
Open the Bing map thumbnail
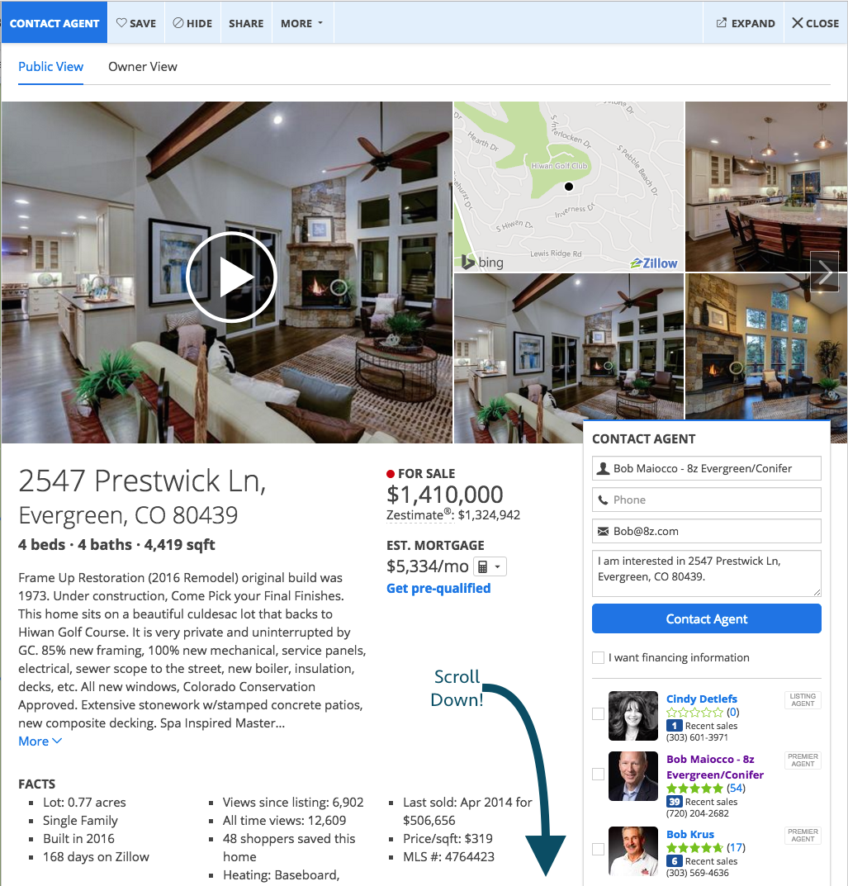[x=568, y=187]
